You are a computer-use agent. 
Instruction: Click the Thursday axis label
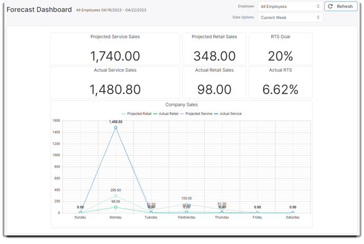pos(222,218)
